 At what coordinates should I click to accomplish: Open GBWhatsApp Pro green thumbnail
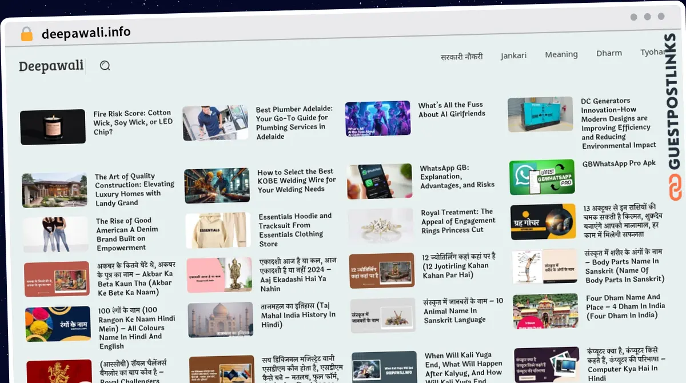542,177
